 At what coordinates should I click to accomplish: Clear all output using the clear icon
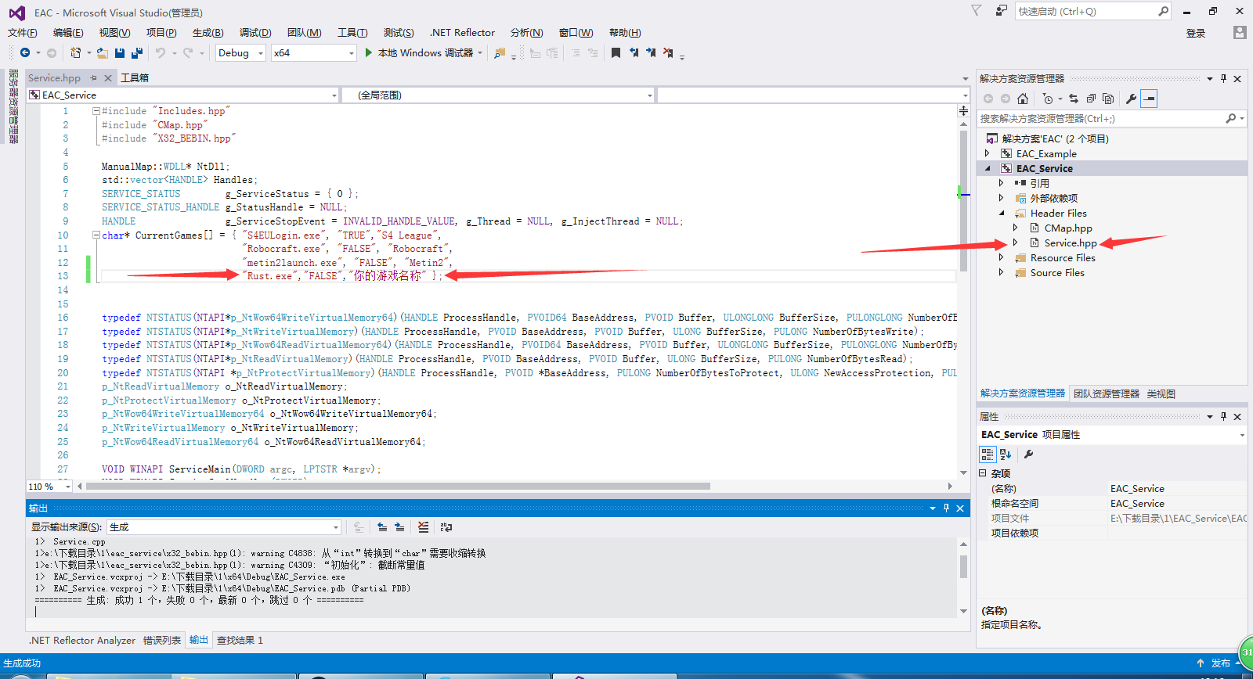coord(423,527)
